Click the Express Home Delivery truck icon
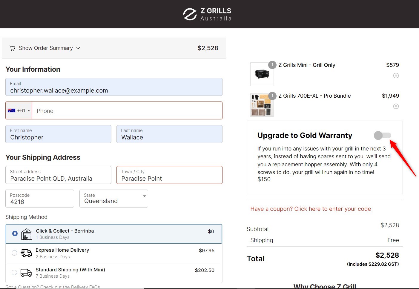419x289 pixels. 26,253
